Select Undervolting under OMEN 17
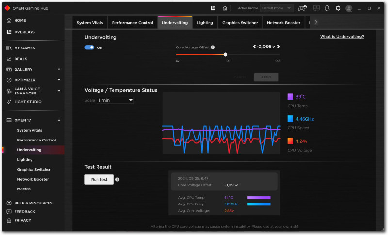The height and width of the screenshot is (235, 388). pos(29,150)
